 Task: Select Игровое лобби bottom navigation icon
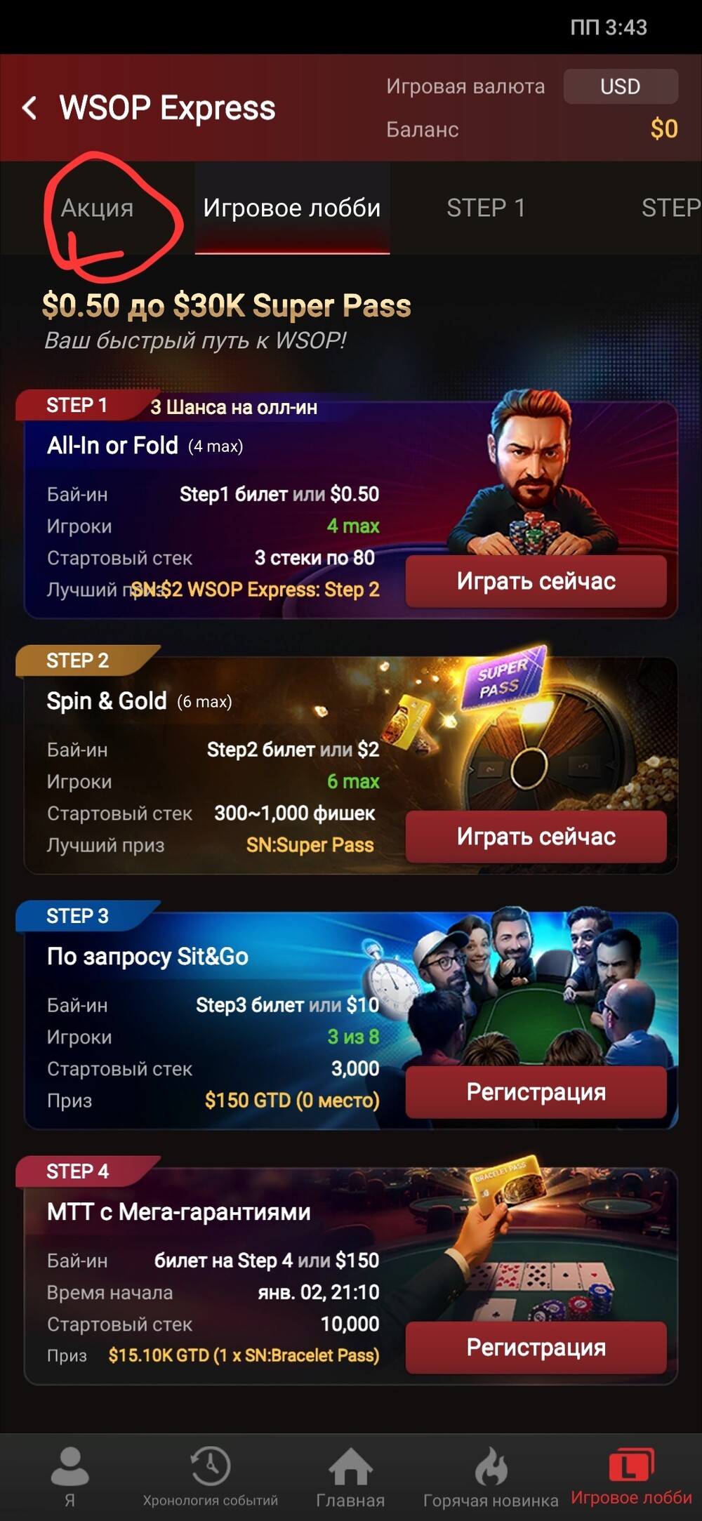(x=631, y=1465)
